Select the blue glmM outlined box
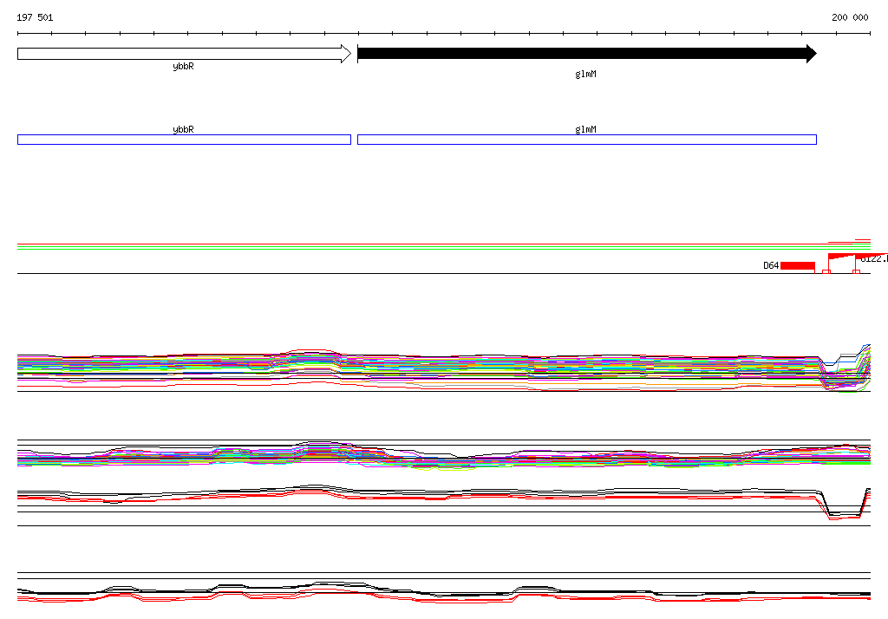The width and height of the screenshot is (888, 619). tap(586, 140)
